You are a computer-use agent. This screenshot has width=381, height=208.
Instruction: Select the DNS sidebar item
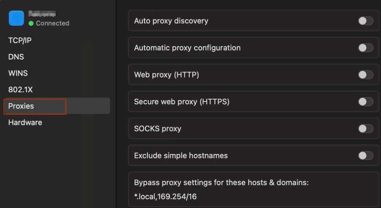16,57
